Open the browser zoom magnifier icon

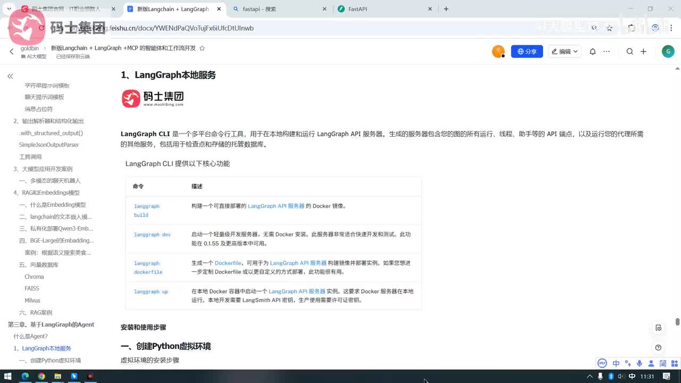(x=594, y=28)
